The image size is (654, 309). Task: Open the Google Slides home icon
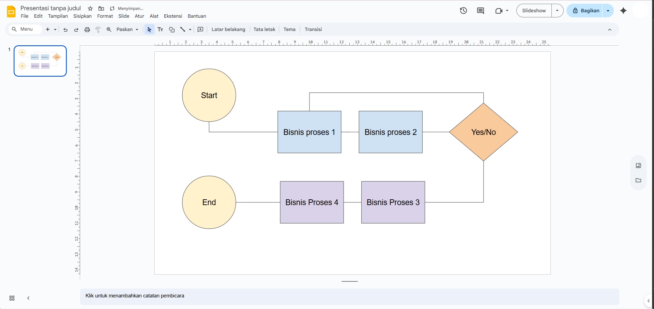pyautogui.click(x=11, y=12)
